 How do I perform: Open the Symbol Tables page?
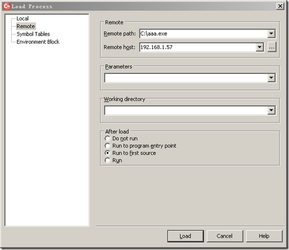(33, 34)
